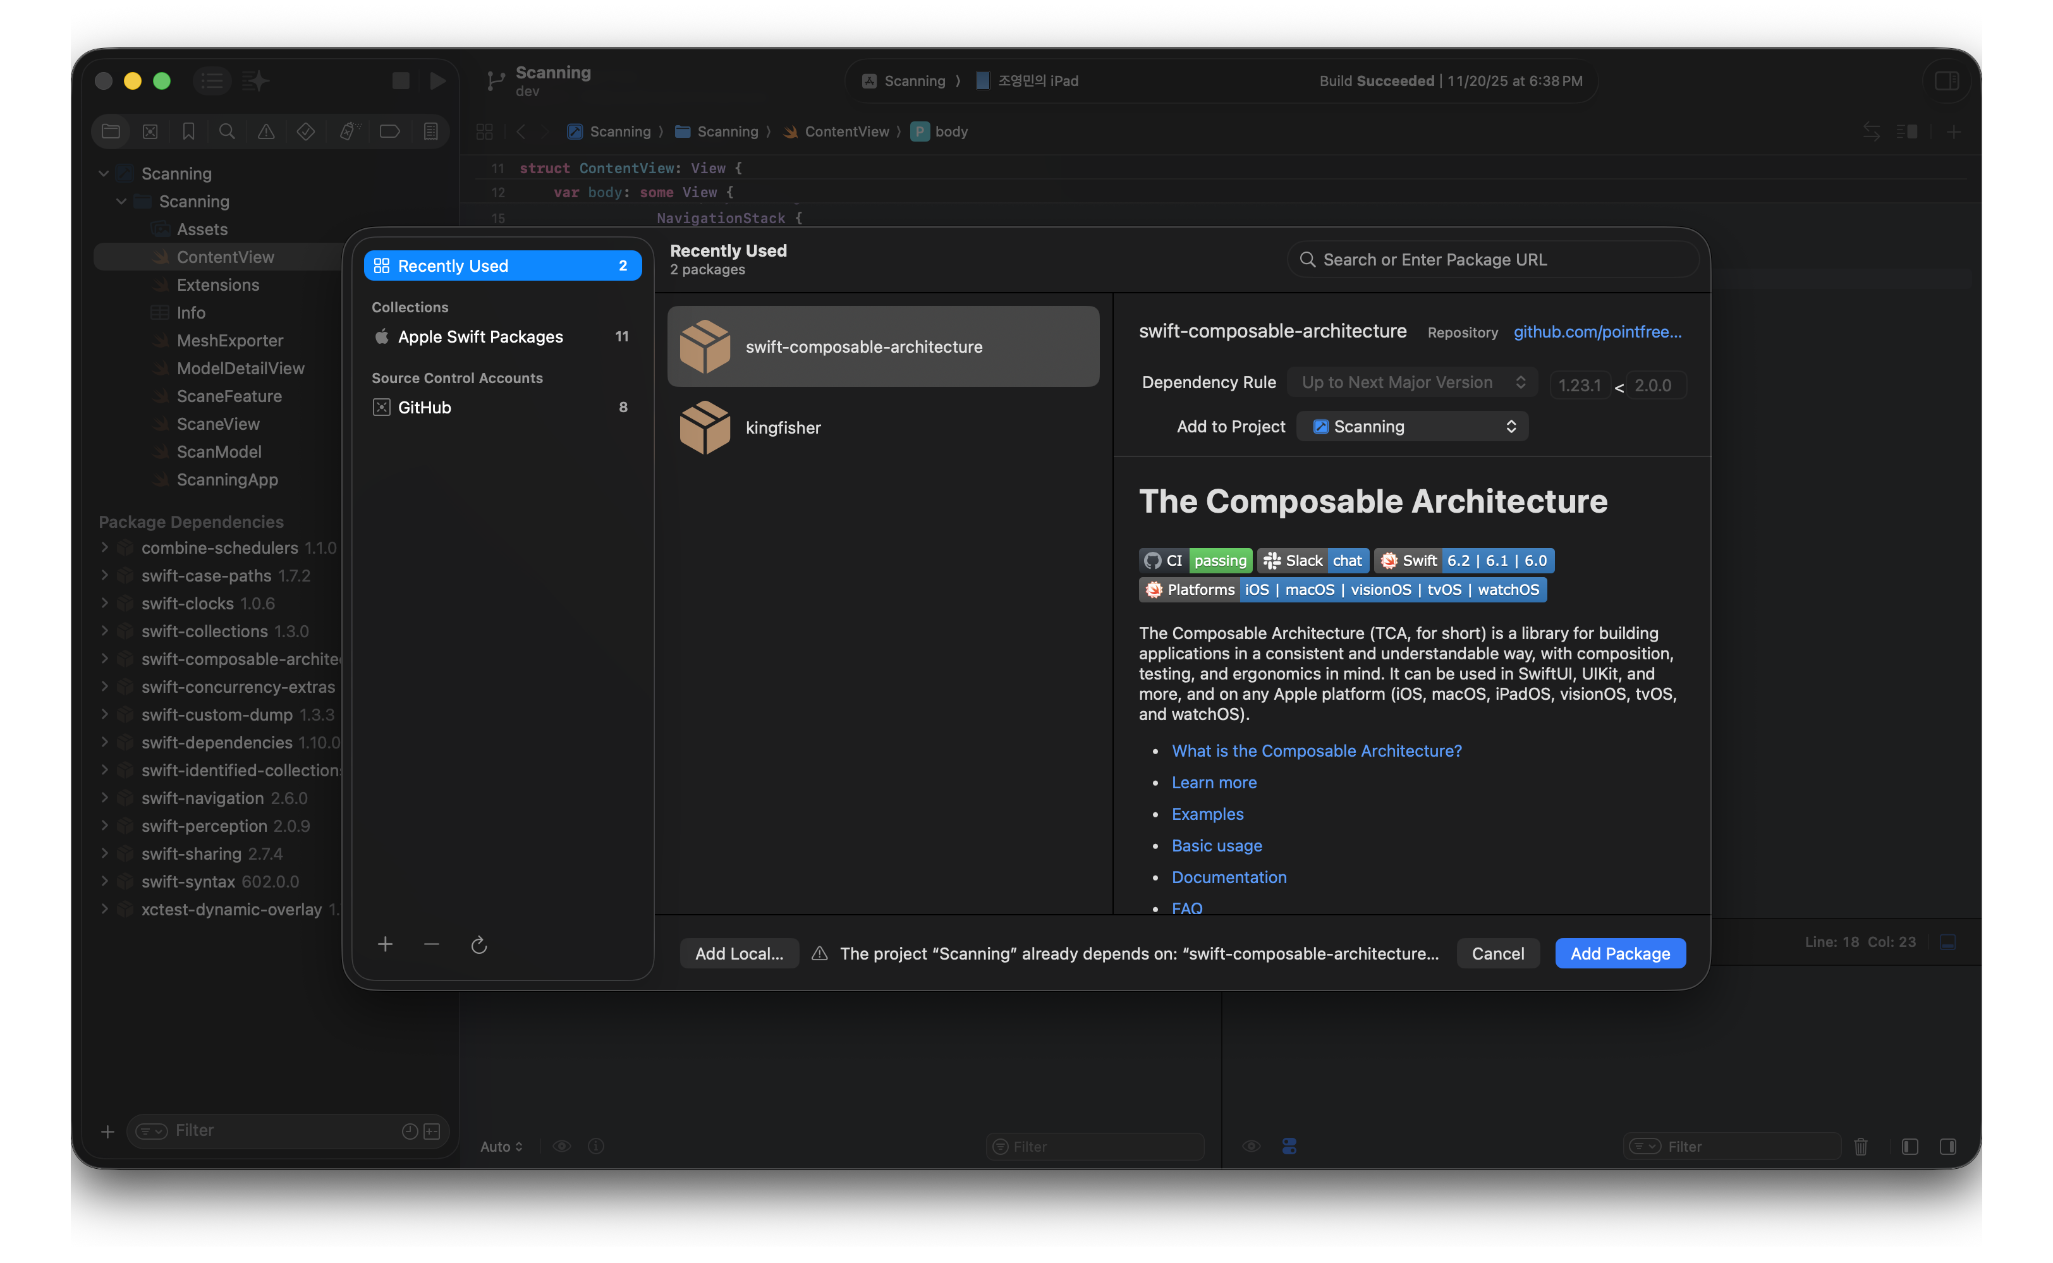Screen dimensions: 2053x1263
Task: Select the kingfisher package row
Action: [x=883, y=428]
